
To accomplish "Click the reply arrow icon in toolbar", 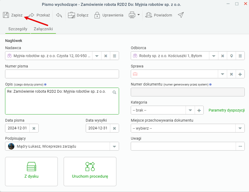I will click(59, 15).
